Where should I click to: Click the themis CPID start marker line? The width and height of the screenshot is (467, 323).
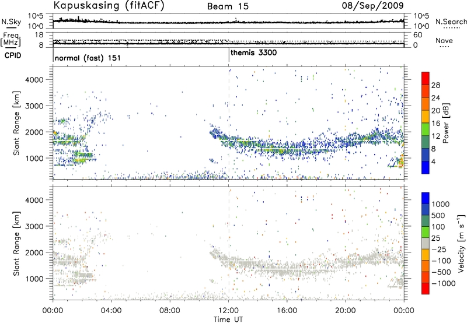point(229,55)
